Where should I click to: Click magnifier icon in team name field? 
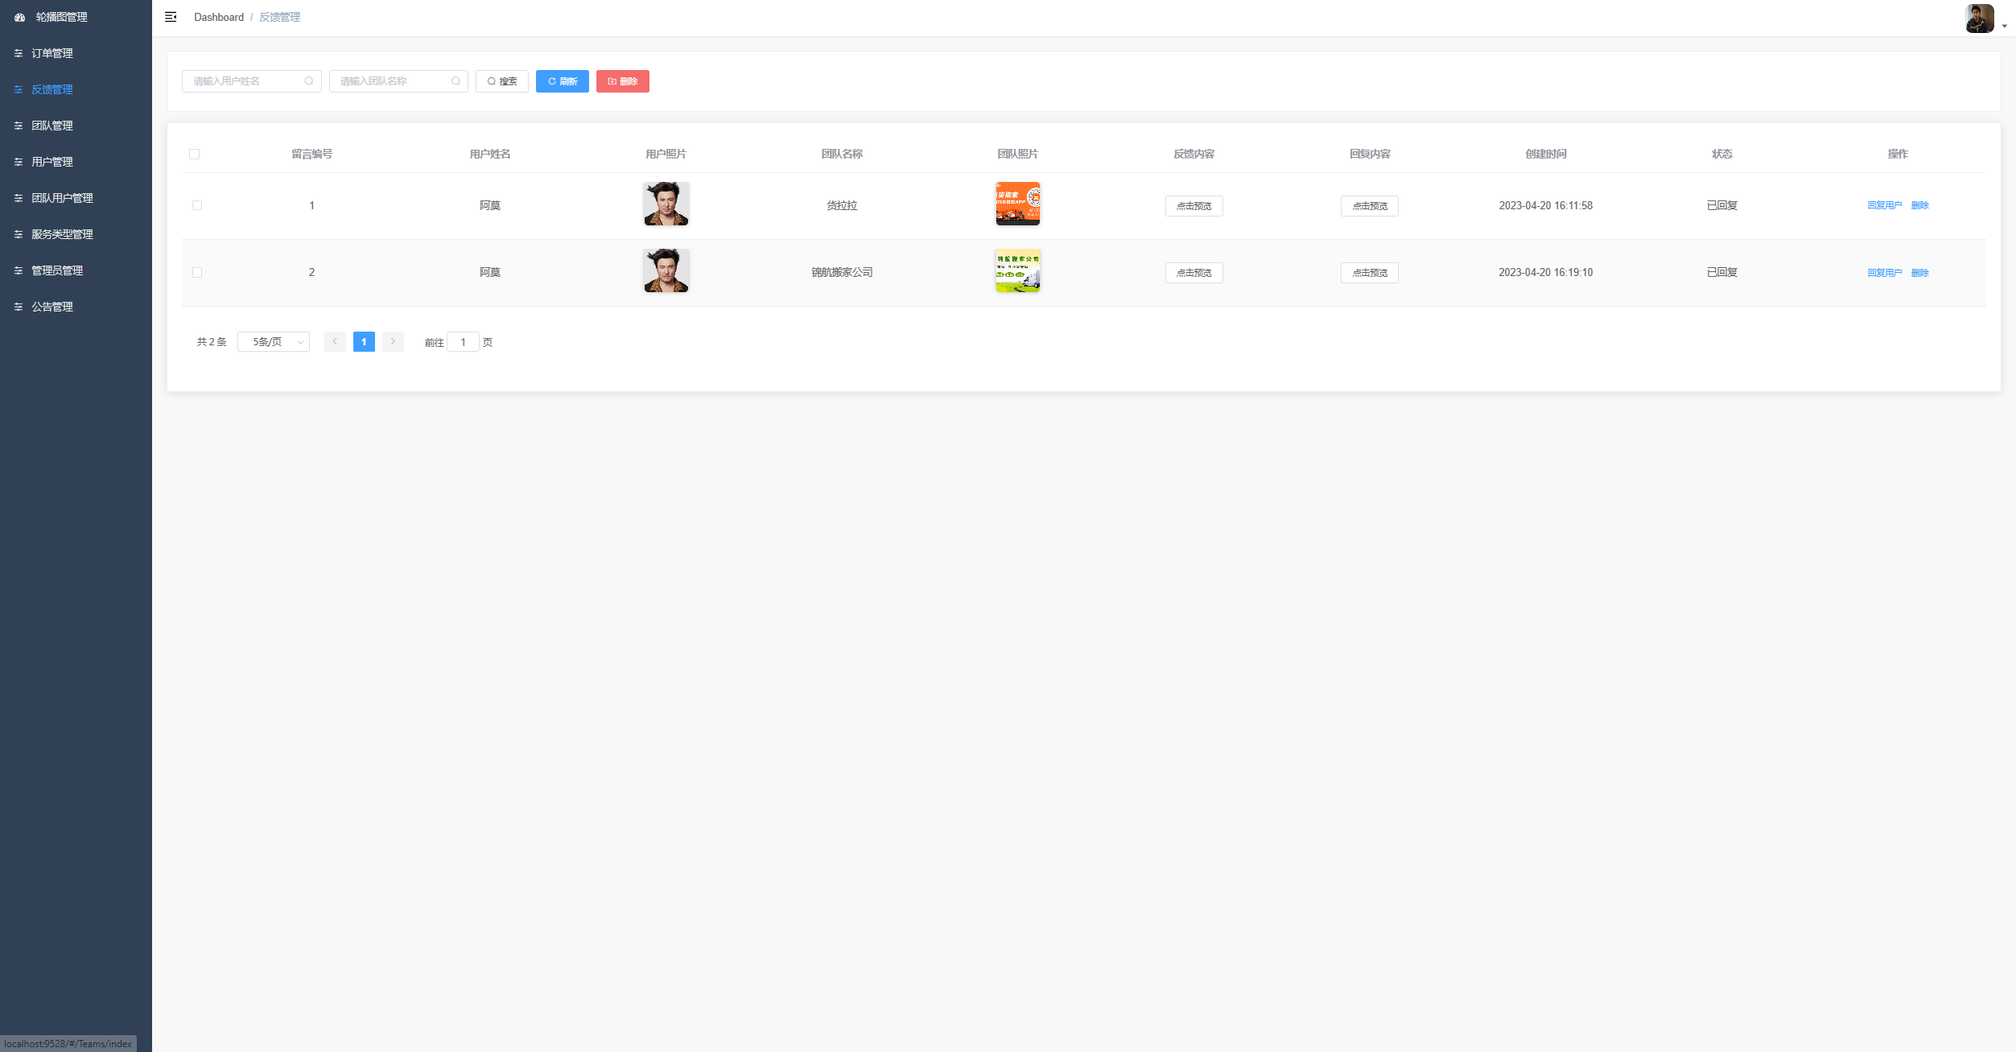pyautogui.click(x=456, y=81)
